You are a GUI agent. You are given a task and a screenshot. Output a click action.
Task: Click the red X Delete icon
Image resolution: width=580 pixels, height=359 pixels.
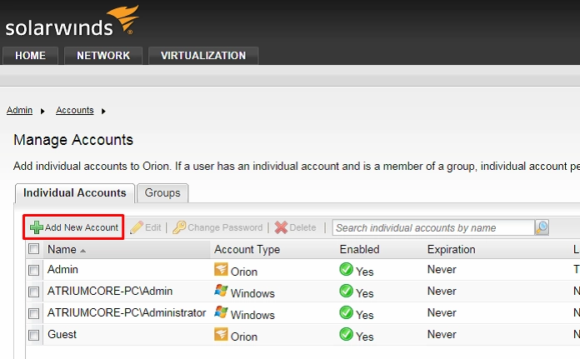281,227
